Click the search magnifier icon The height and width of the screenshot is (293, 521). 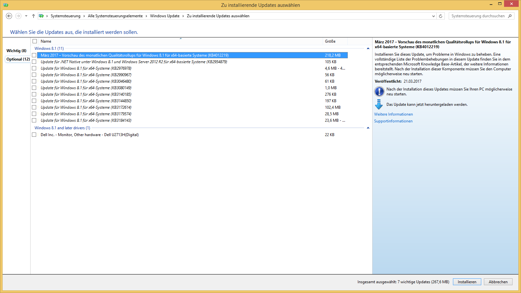(510, 16)
